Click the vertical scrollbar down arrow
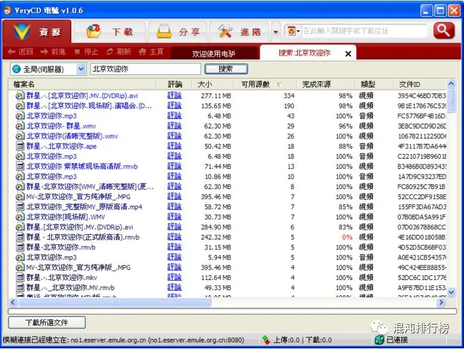464x349 pixels. coord(451,292)
